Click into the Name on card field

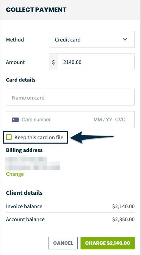70,97
